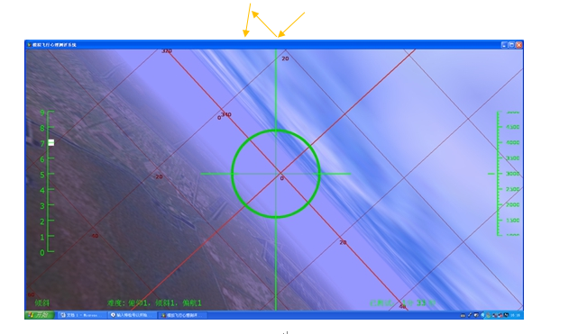Screen dimensions: 569x334
Task: Click the 4000 label on altitude scale
Action: (x=513, y=143)
